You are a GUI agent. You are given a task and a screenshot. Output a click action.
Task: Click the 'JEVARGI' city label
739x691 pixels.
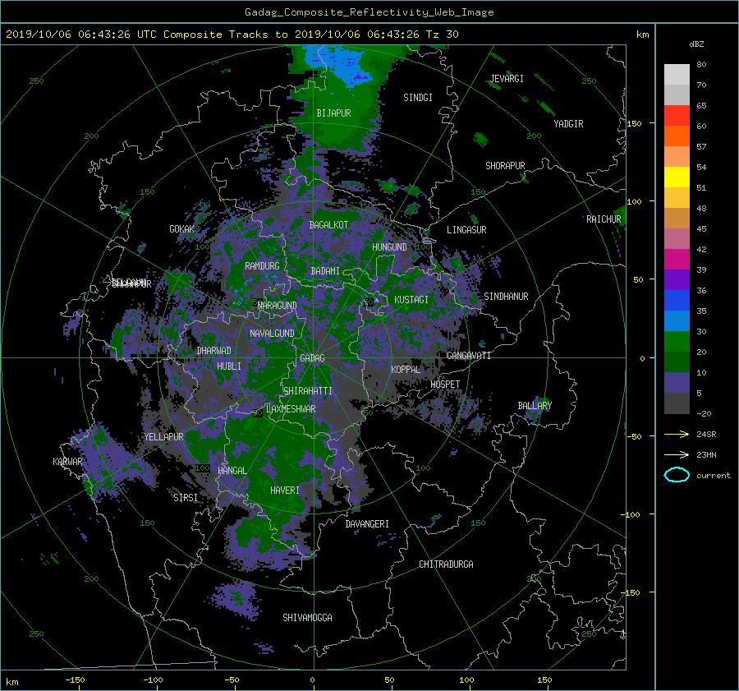[507, 79]
